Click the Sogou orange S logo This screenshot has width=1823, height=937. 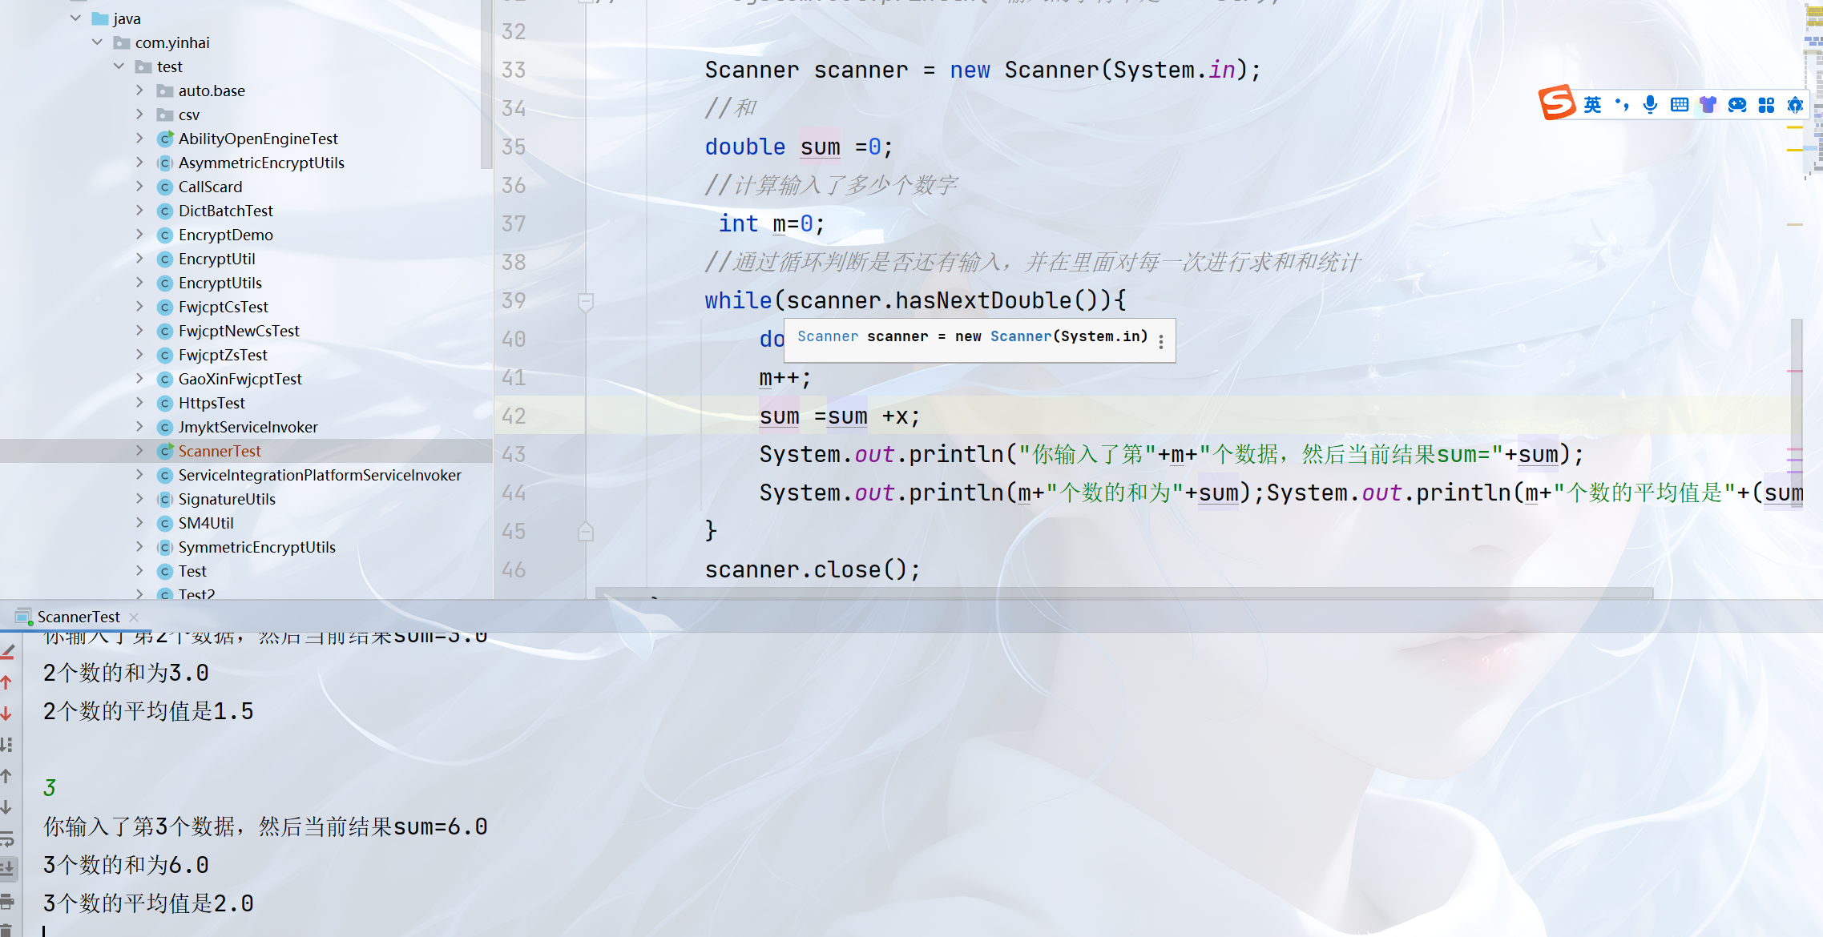coord(1557,103)
